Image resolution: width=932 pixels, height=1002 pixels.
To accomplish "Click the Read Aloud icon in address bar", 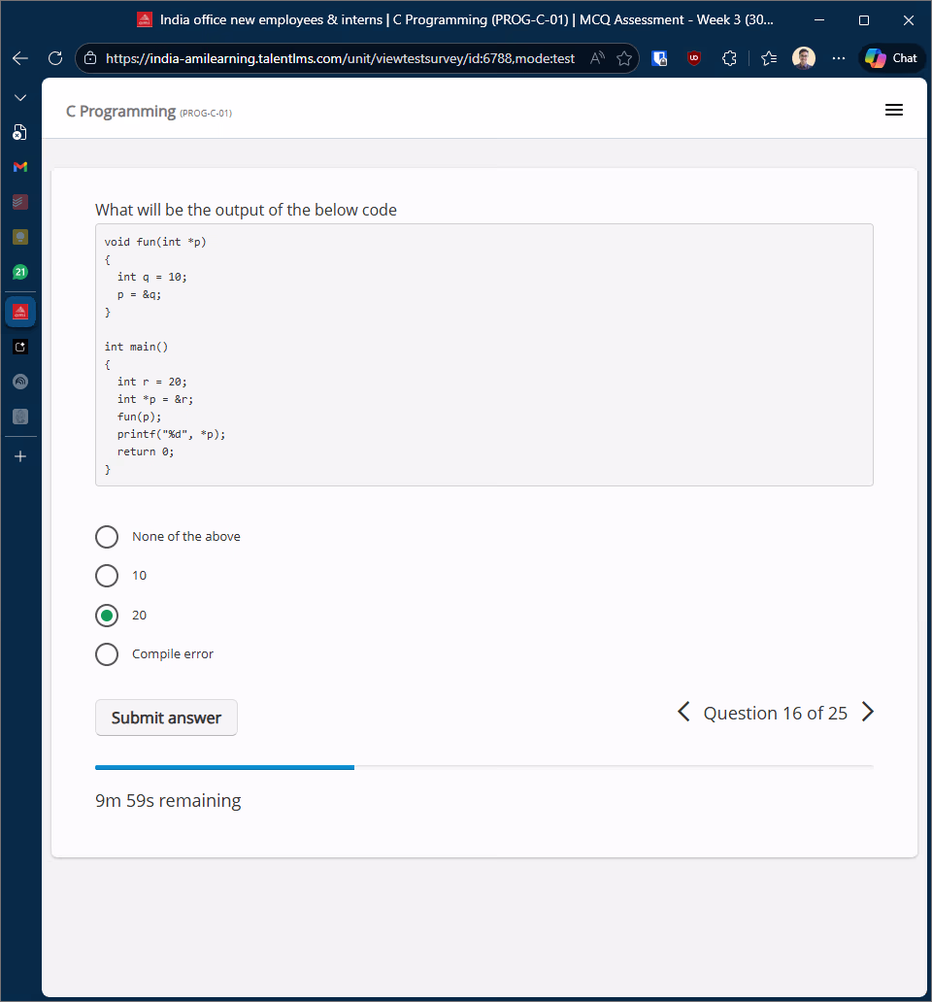I will (x=597, y=58).
